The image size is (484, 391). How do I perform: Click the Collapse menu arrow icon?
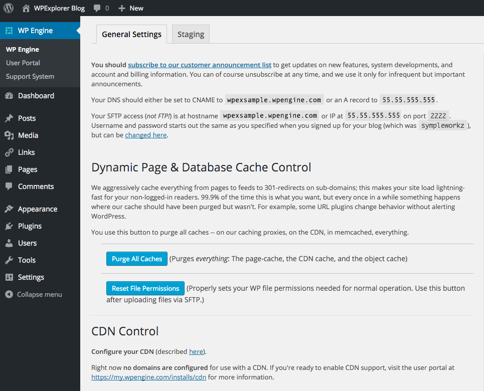click(x=9, y=294)
